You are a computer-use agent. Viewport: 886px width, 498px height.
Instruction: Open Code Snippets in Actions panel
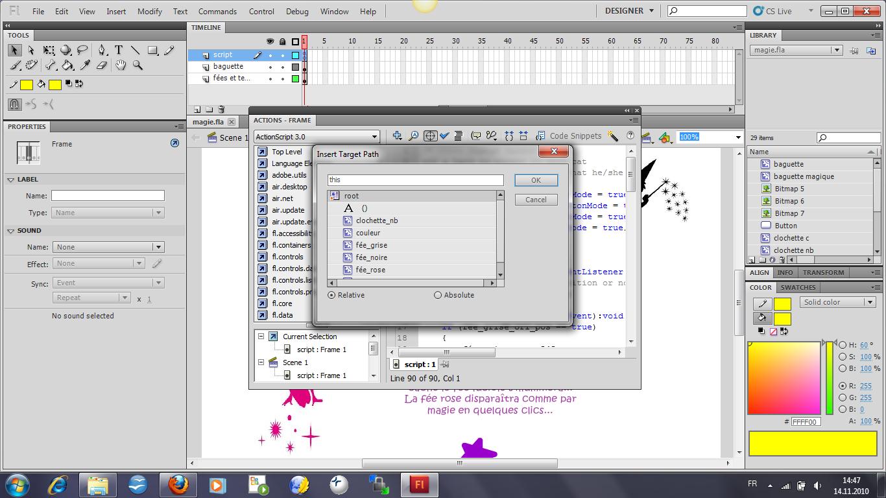tap(569, 136)
